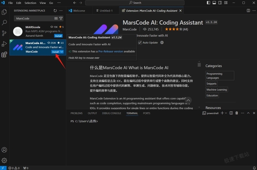This screenshot has width=257, height=170.
Task: Open Snippets category
Action: coord(212,84)
